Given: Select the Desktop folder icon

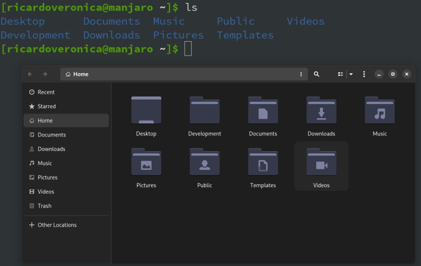Looking at the screenshot, I should coord(146,110).
